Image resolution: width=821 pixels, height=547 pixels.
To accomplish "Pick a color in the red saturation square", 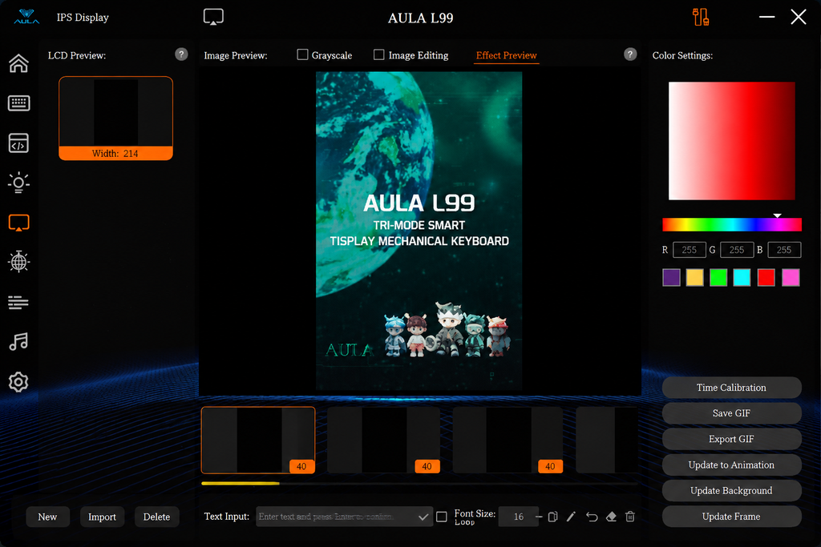I will [732, 141].
